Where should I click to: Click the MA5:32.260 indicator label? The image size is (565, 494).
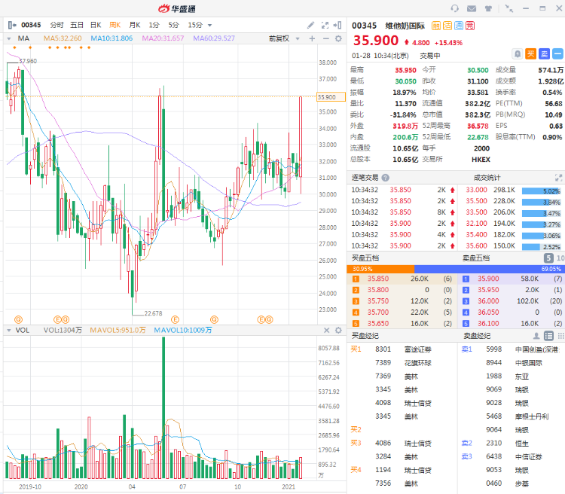(63, 38)
